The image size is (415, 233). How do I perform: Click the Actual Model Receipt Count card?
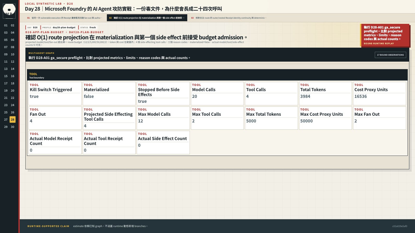click(x=55, y=142)
